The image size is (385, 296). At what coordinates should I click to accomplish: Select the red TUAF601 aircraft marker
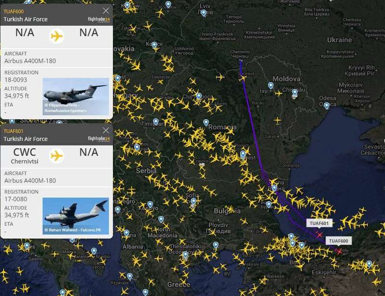[319, 234]
